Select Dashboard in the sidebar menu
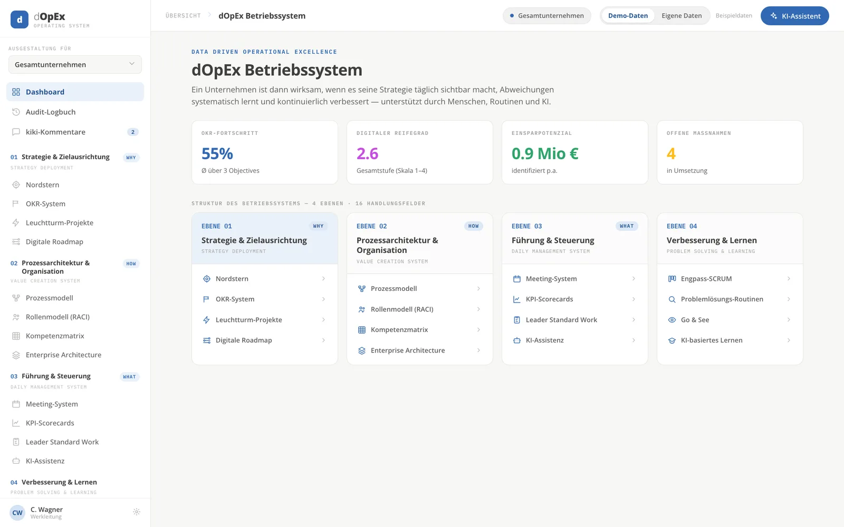This screenshot has height=527, width=844. click(x=75, y=92)
